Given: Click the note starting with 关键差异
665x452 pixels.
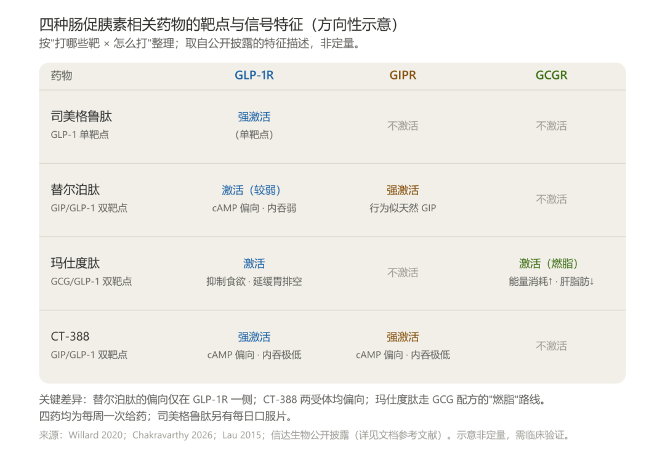Looking at the screenshot, I should coord(294,400).
